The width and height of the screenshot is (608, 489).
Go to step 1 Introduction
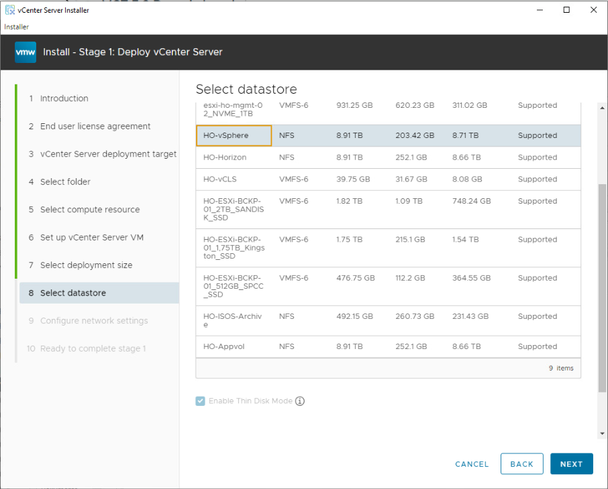tap(64, 98)
